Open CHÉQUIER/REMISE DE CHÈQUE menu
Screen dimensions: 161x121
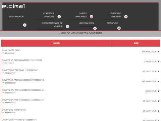click(52, 25)
